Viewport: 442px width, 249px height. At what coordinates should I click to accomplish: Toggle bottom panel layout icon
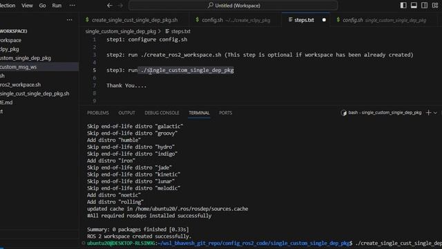pyautogui.click(x=414, y=6)
